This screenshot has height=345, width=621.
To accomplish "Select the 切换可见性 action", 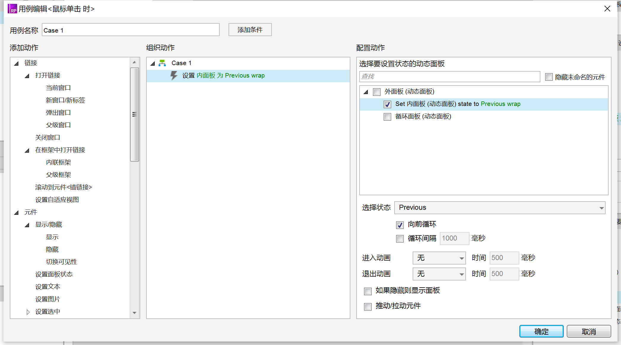I will coord(61,262).
